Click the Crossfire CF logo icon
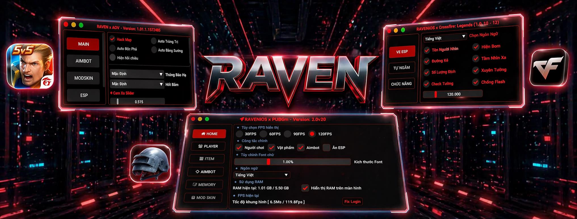Screen dimensions: 577x219 pyautogui.click(x=549, y=67)
